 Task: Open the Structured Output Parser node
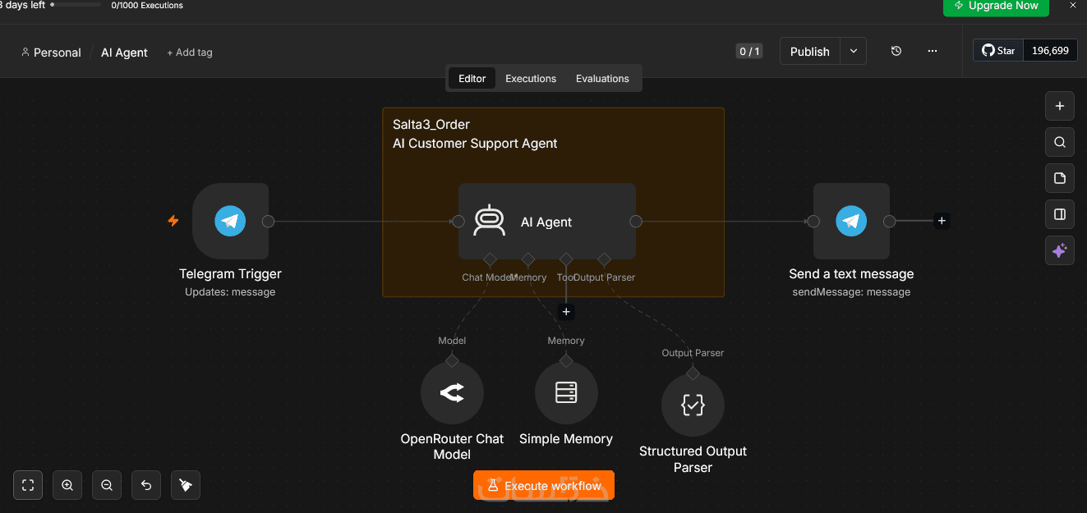(693, 405)
